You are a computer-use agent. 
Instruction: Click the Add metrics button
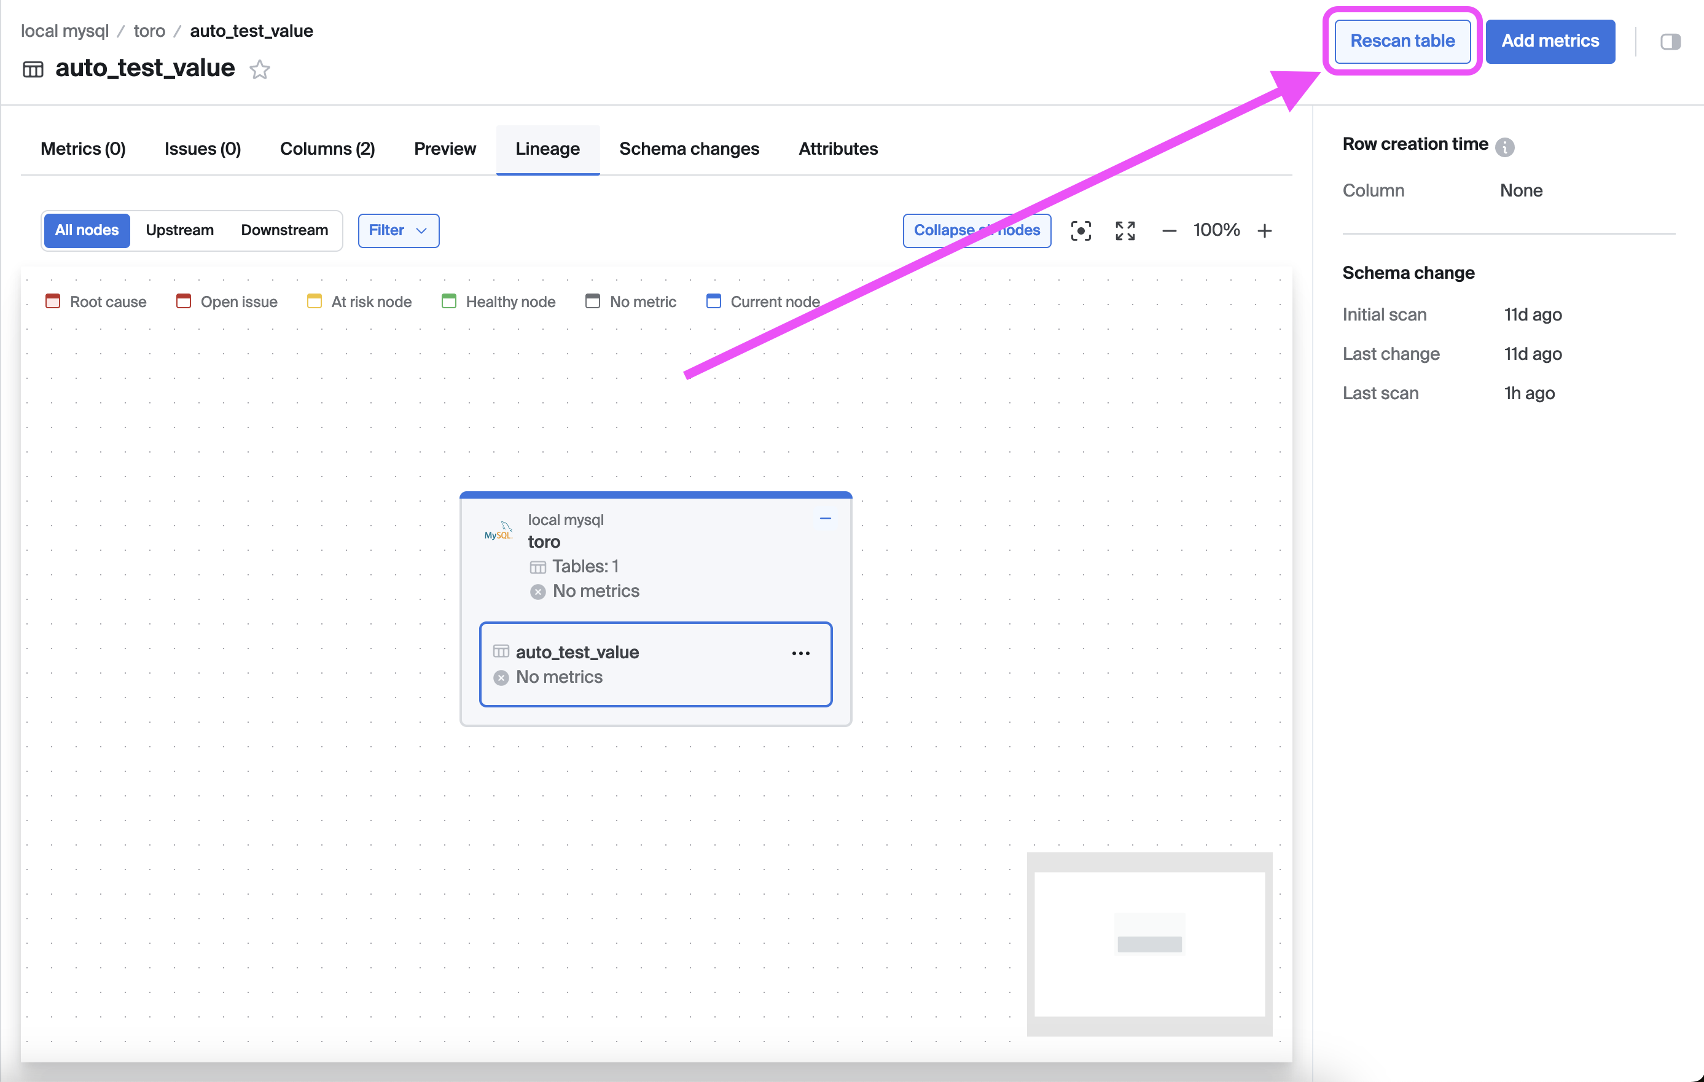tap(1550, 41)
